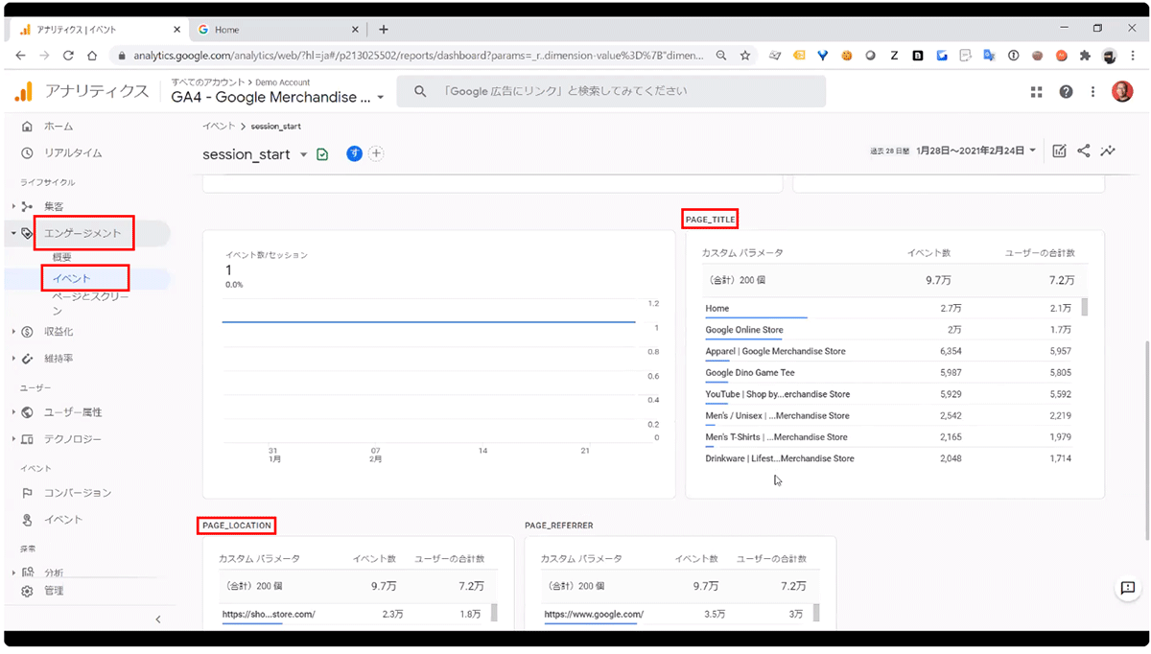
Task: Click the share report icon
Action: pos(1084,151)
